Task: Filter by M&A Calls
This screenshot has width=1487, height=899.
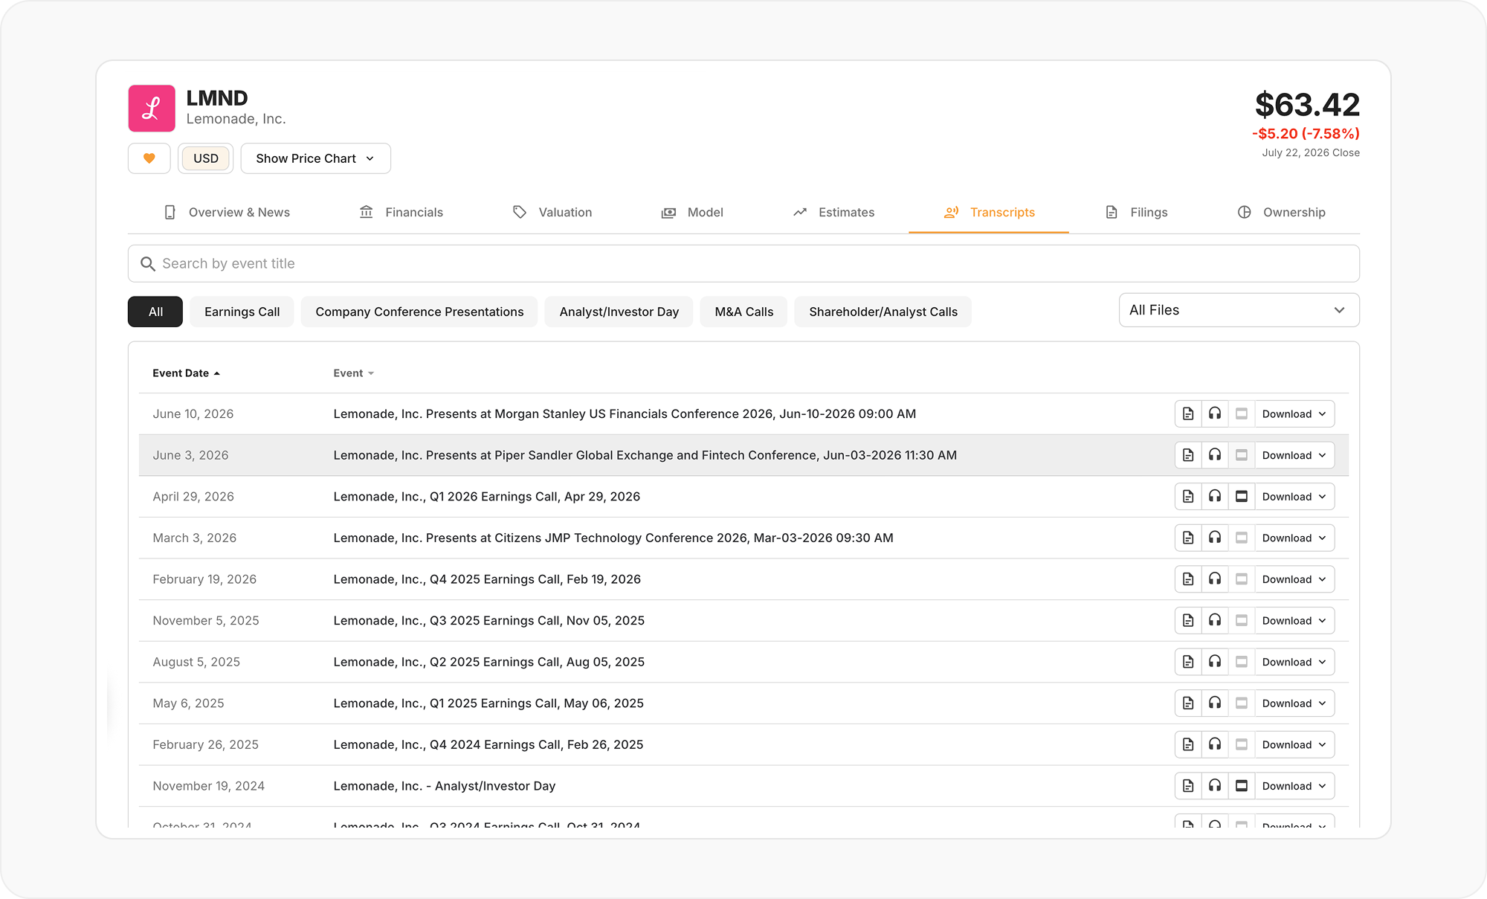Action: [x=744, y=312]
